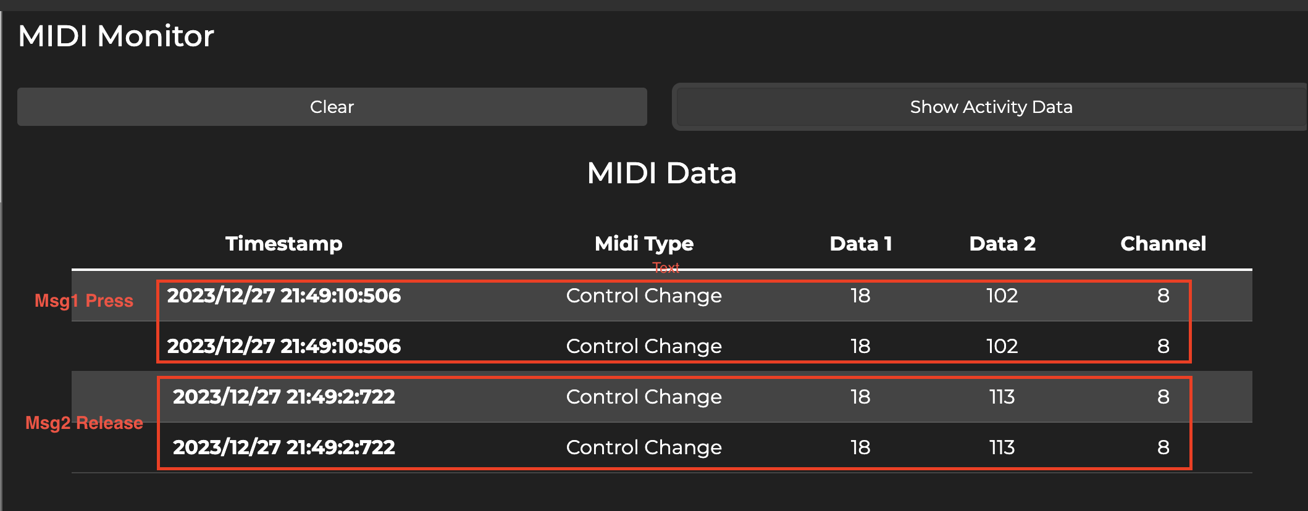The width and height of the screenshot is (1308, 511).
Task: Click Data 1 value 18 in second row
Action: (x=860, y=346)
